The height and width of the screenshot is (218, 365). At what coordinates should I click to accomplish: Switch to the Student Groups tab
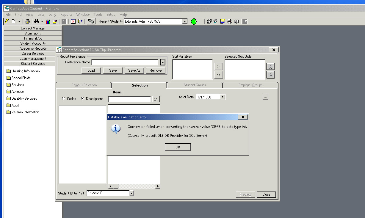click(194, 85)
